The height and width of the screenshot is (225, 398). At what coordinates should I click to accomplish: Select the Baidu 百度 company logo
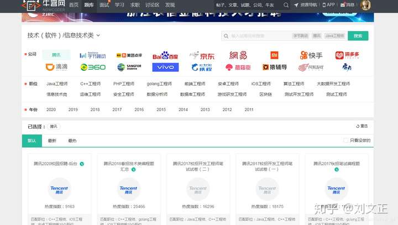pos(165,55)
